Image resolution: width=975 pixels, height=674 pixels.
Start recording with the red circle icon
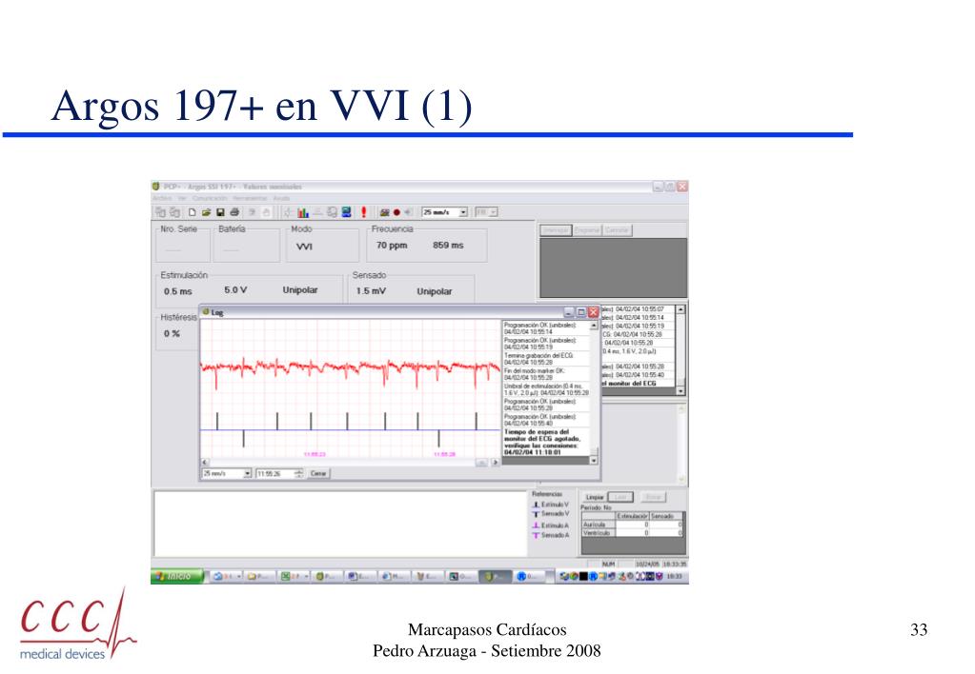pyautogui.click(x=396, y=212)
